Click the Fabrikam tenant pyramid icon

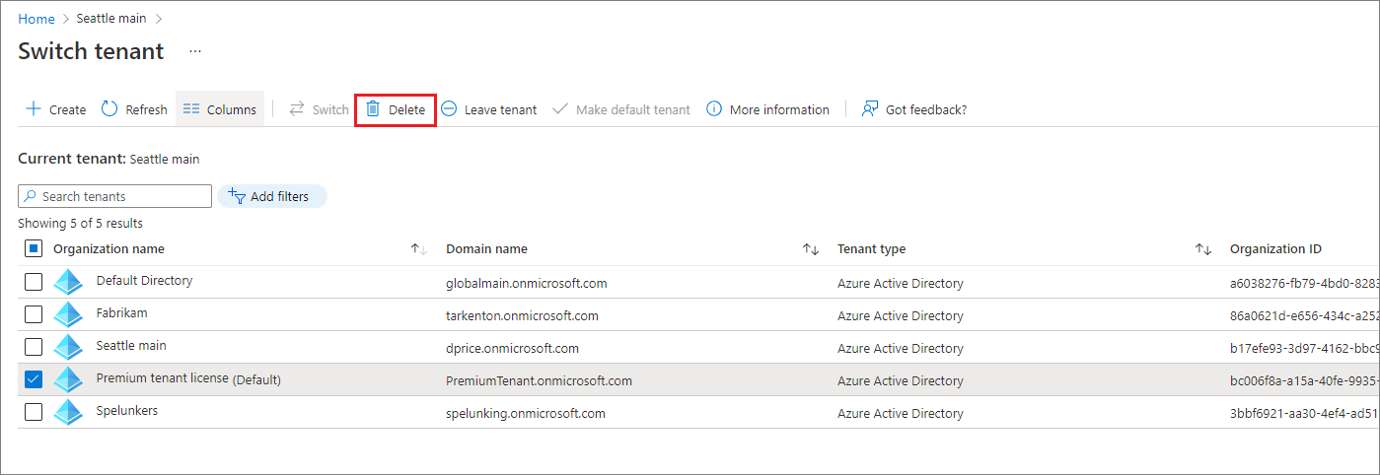coord(68,314)
